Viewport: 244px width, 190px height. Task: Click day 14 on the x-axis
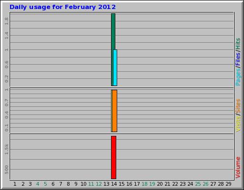point(114,184)
